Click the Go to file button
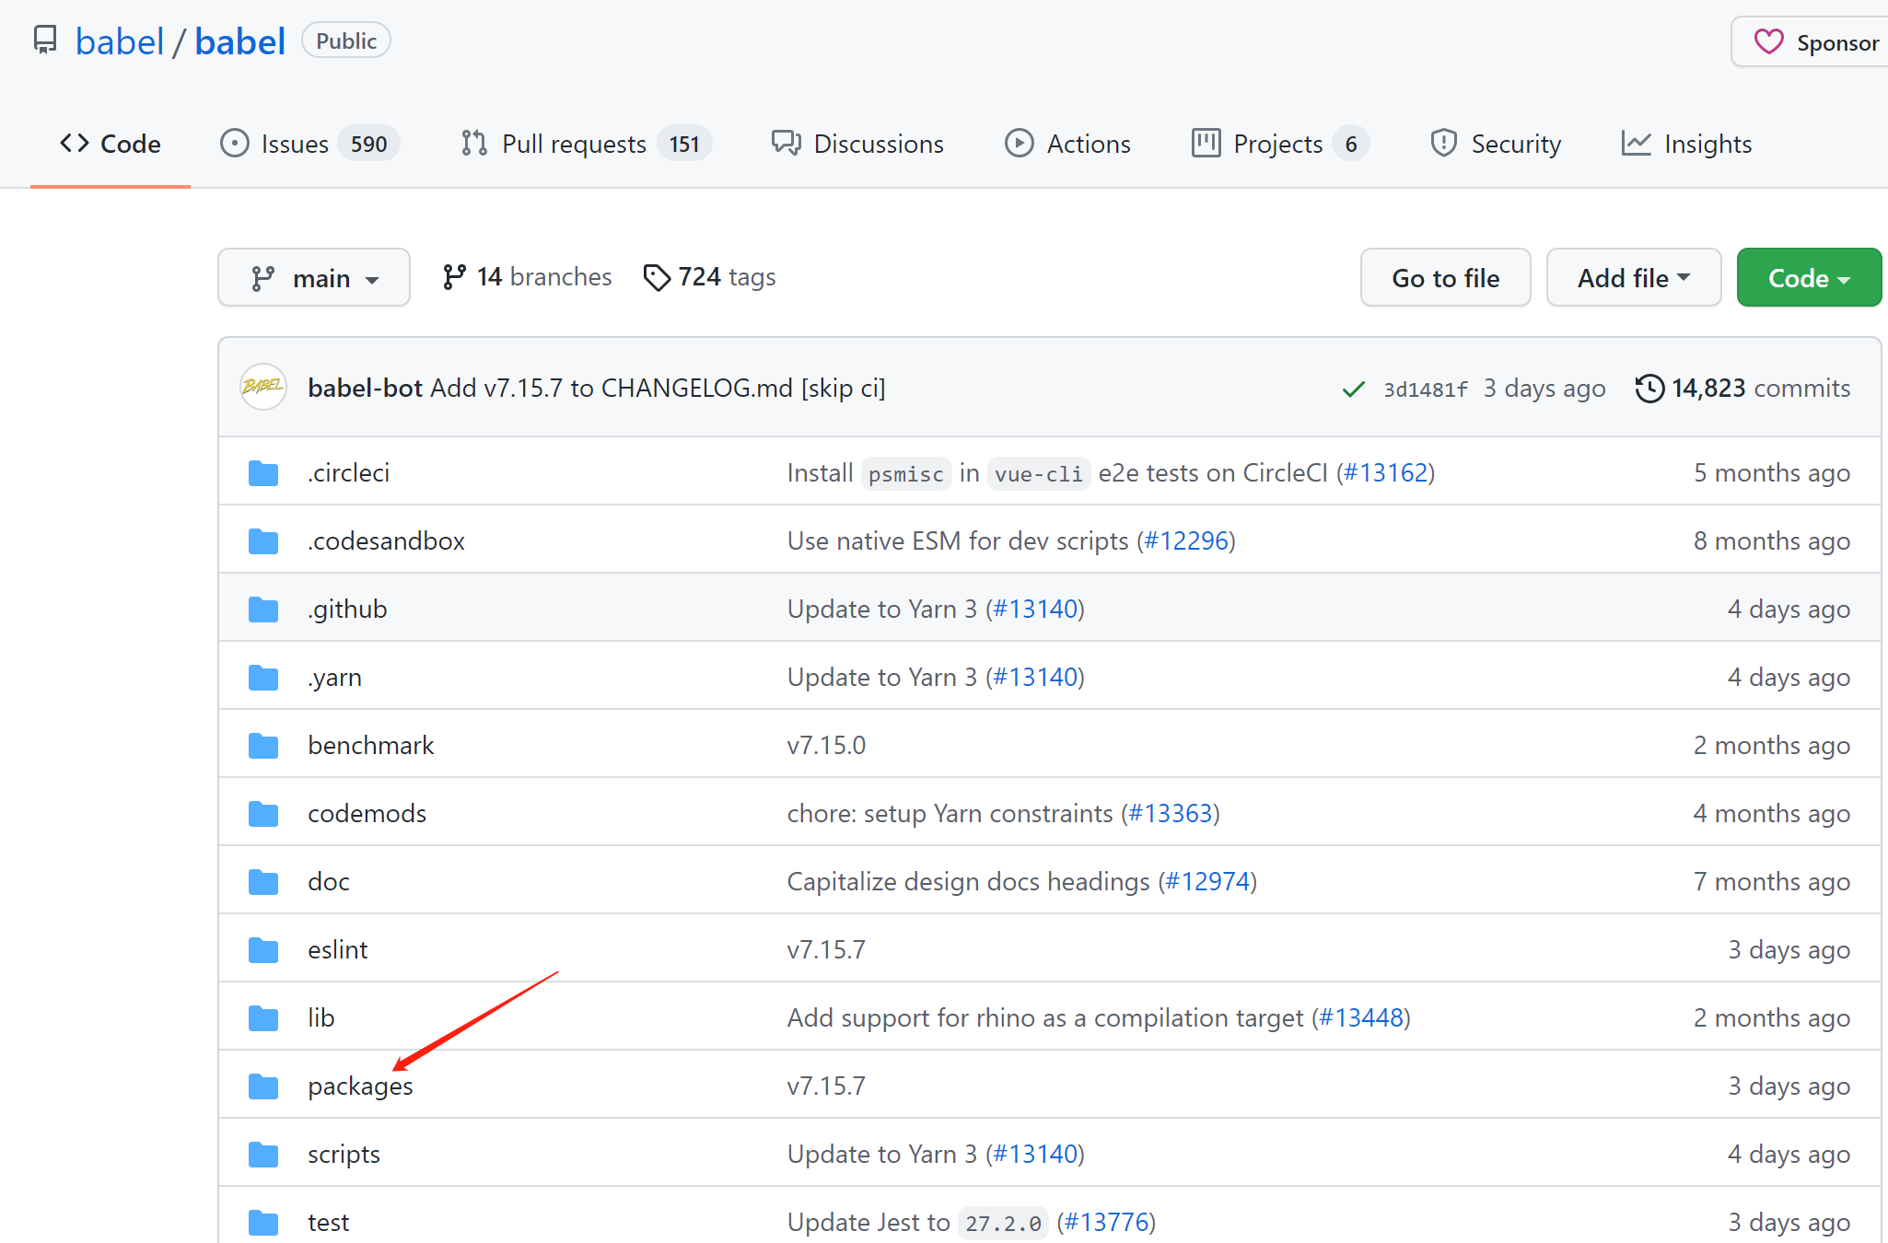 (1445, 278)
